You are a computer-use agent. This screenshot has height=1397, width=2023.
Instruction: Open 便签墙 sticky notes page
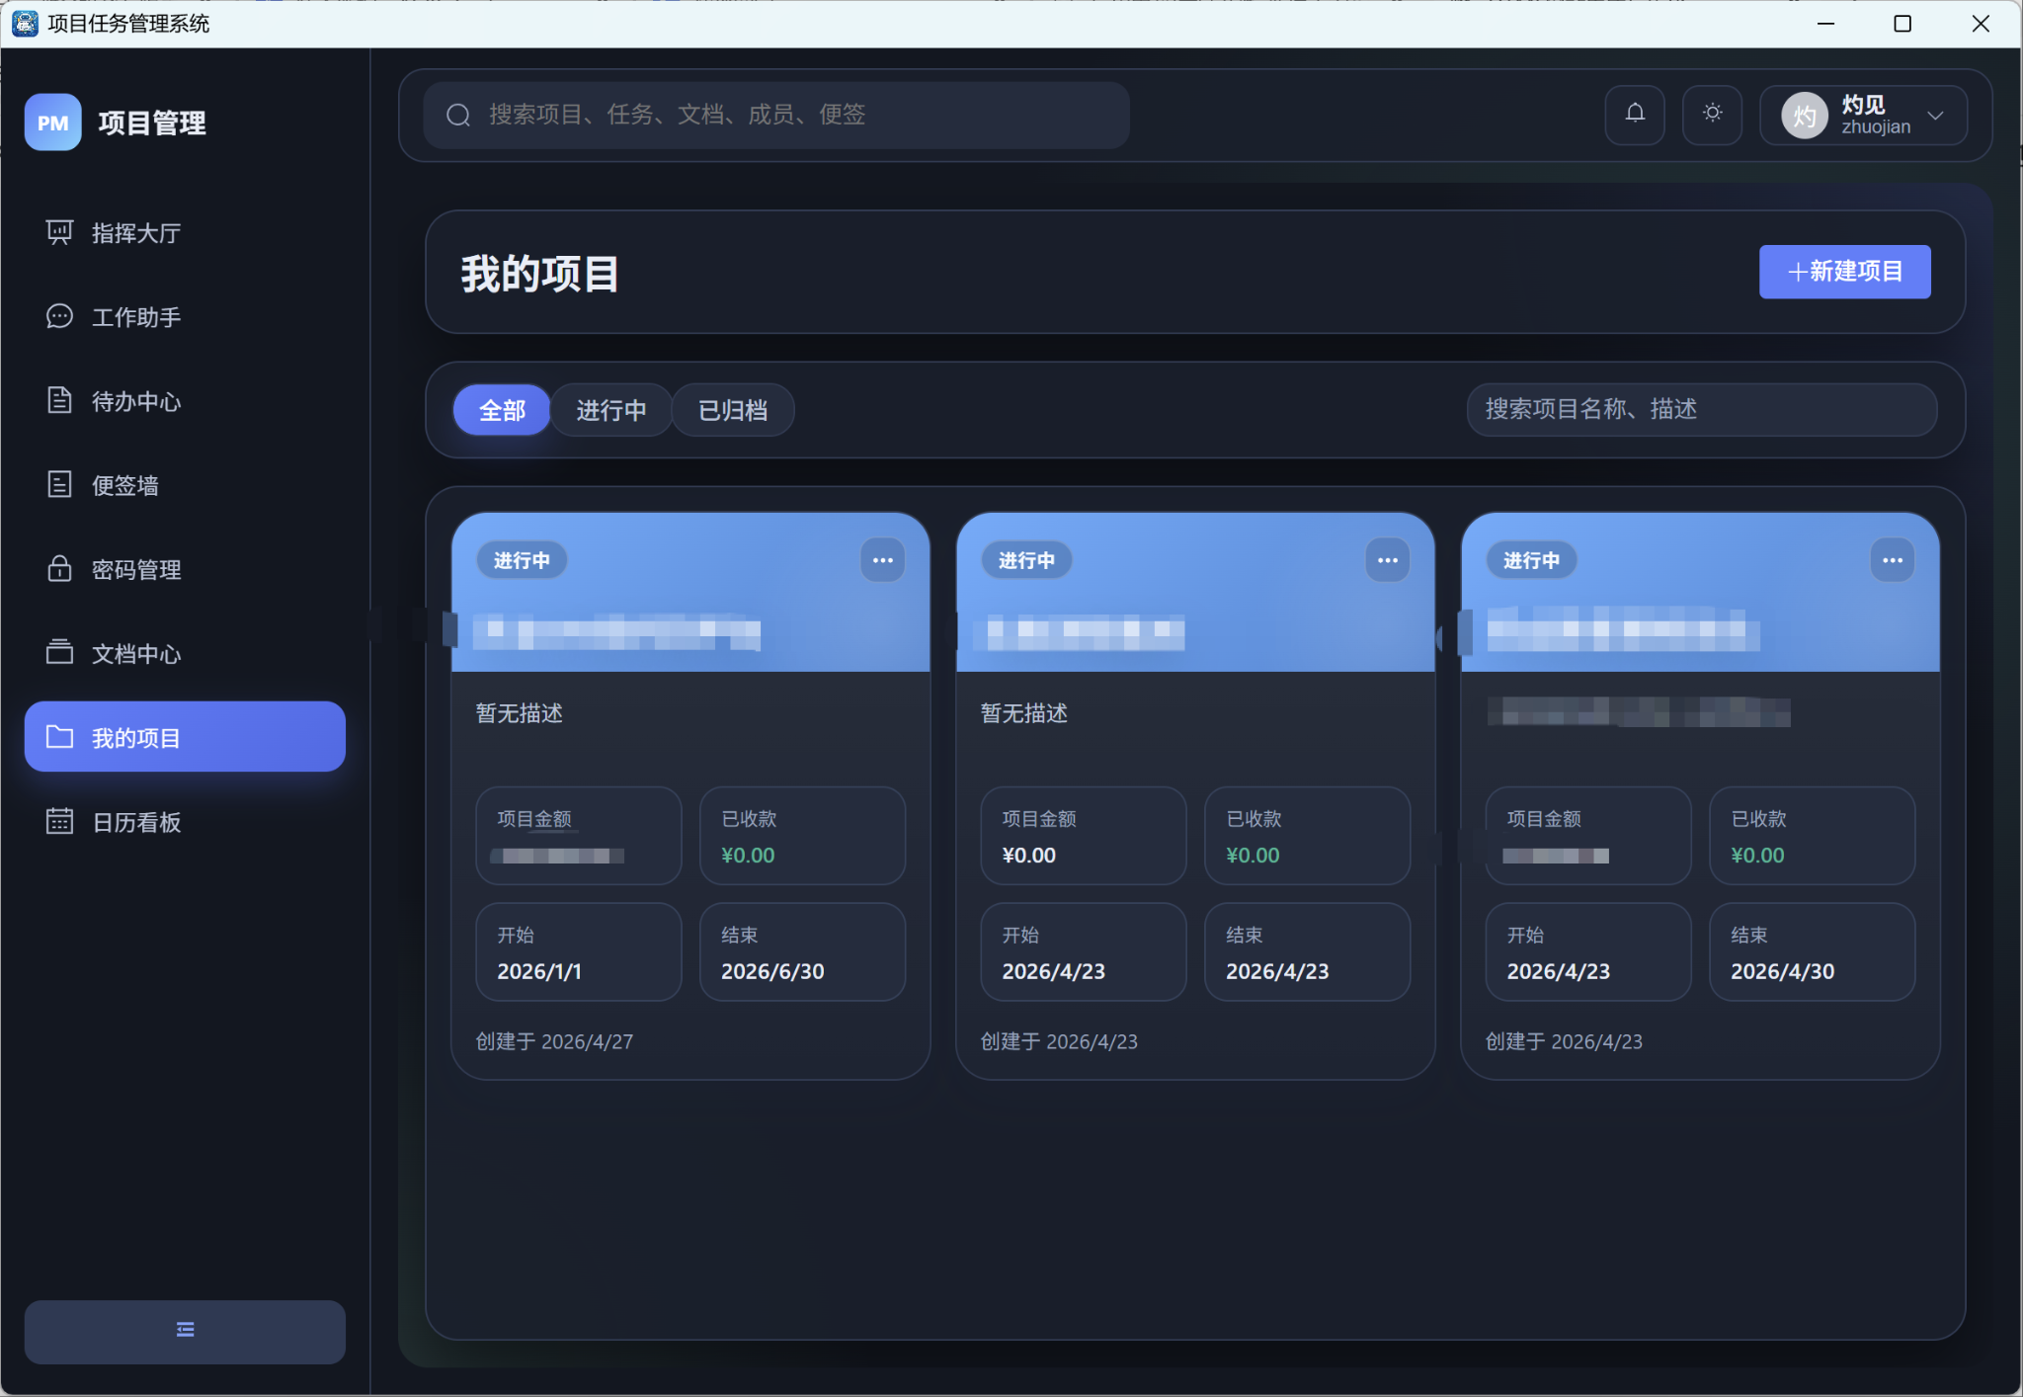[124, 485]
